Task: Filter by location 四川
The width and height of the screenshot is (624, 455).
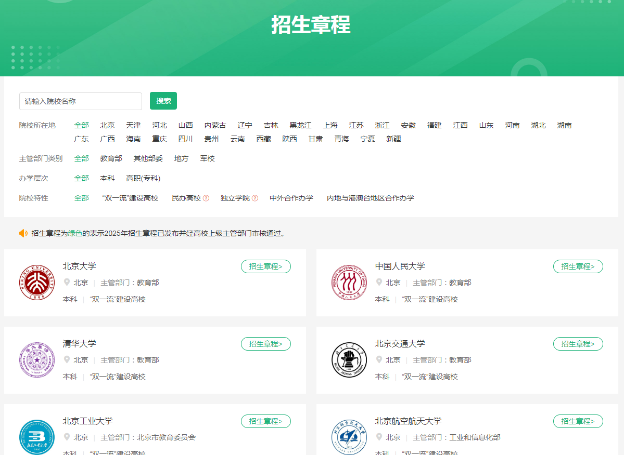Action: (x=185, y=139)
